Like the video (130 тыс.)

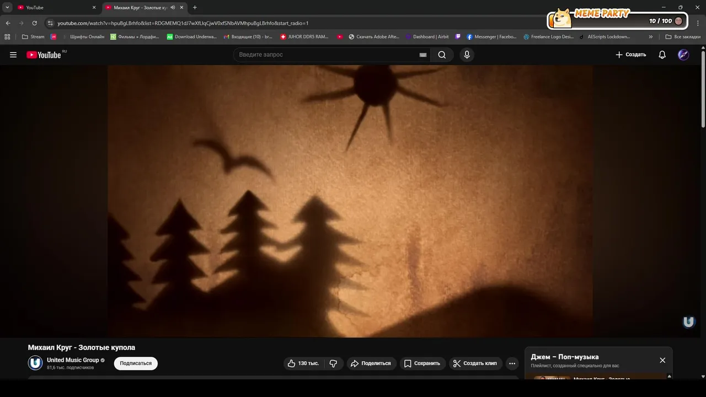303,363
